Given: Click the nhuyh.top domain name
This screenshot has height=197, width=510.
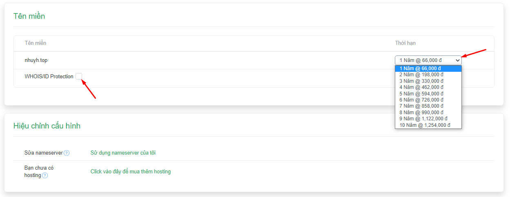Looking at the screenshot, I should [x=36, y=60].
